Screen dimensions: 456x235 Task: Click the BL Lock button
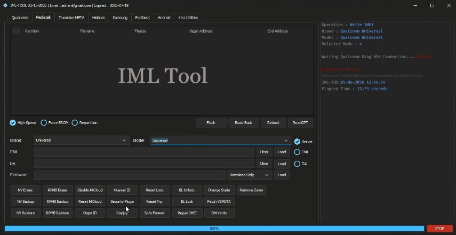[x=187, y=201]
